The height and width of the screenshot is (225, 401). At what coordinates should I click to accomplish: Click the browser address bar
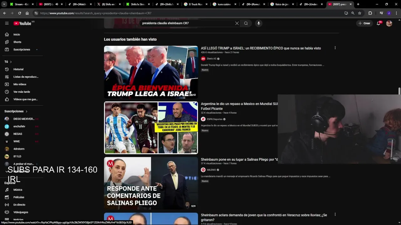pos(188,13)
